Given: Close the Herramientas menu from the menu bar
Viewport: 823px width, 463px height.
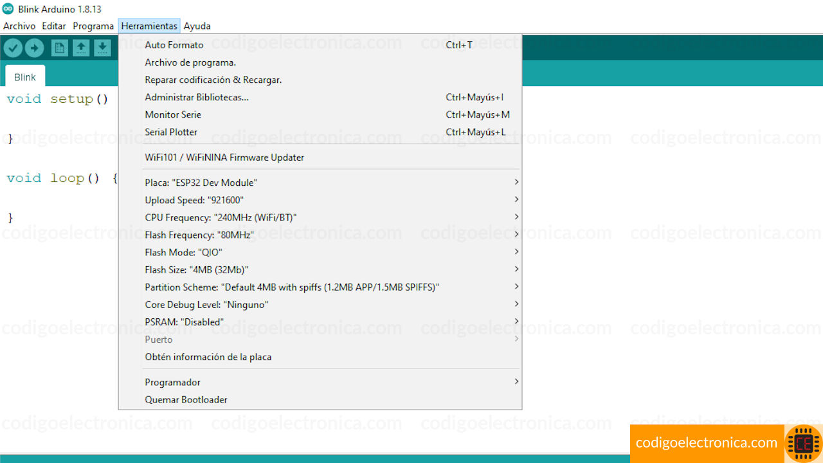Looking at the screenshot, I should click(x=149, y=26).
